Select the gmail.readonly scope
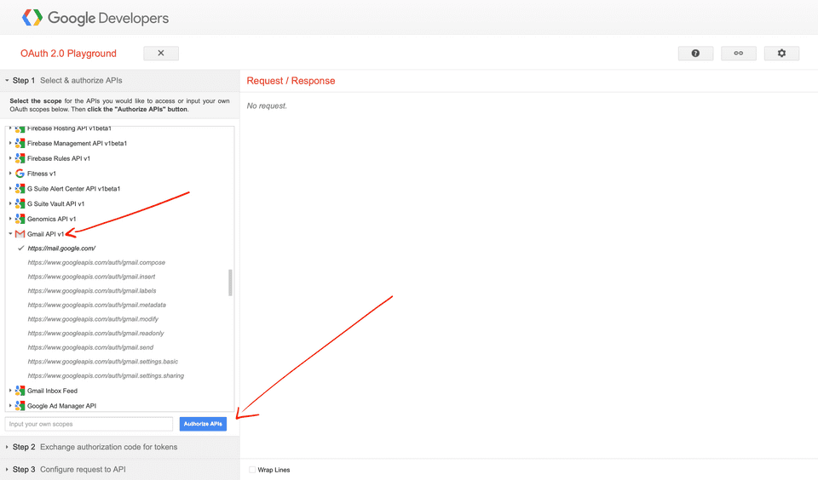818x480 pixels. [x=95, y=333]
